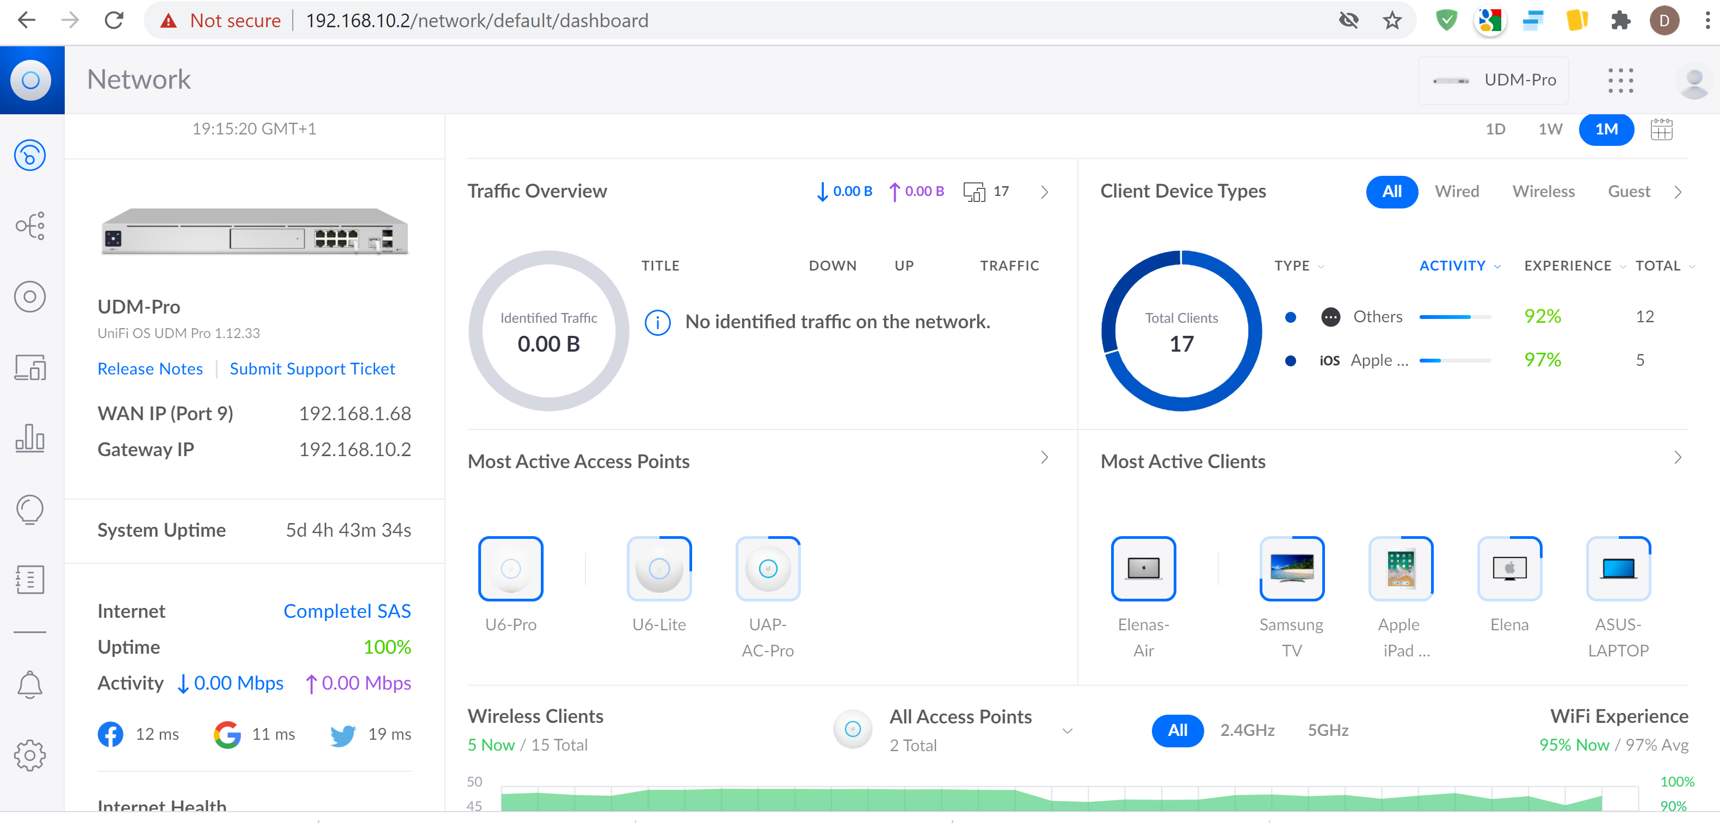Filter device types by Wired

click(1457, 192)
